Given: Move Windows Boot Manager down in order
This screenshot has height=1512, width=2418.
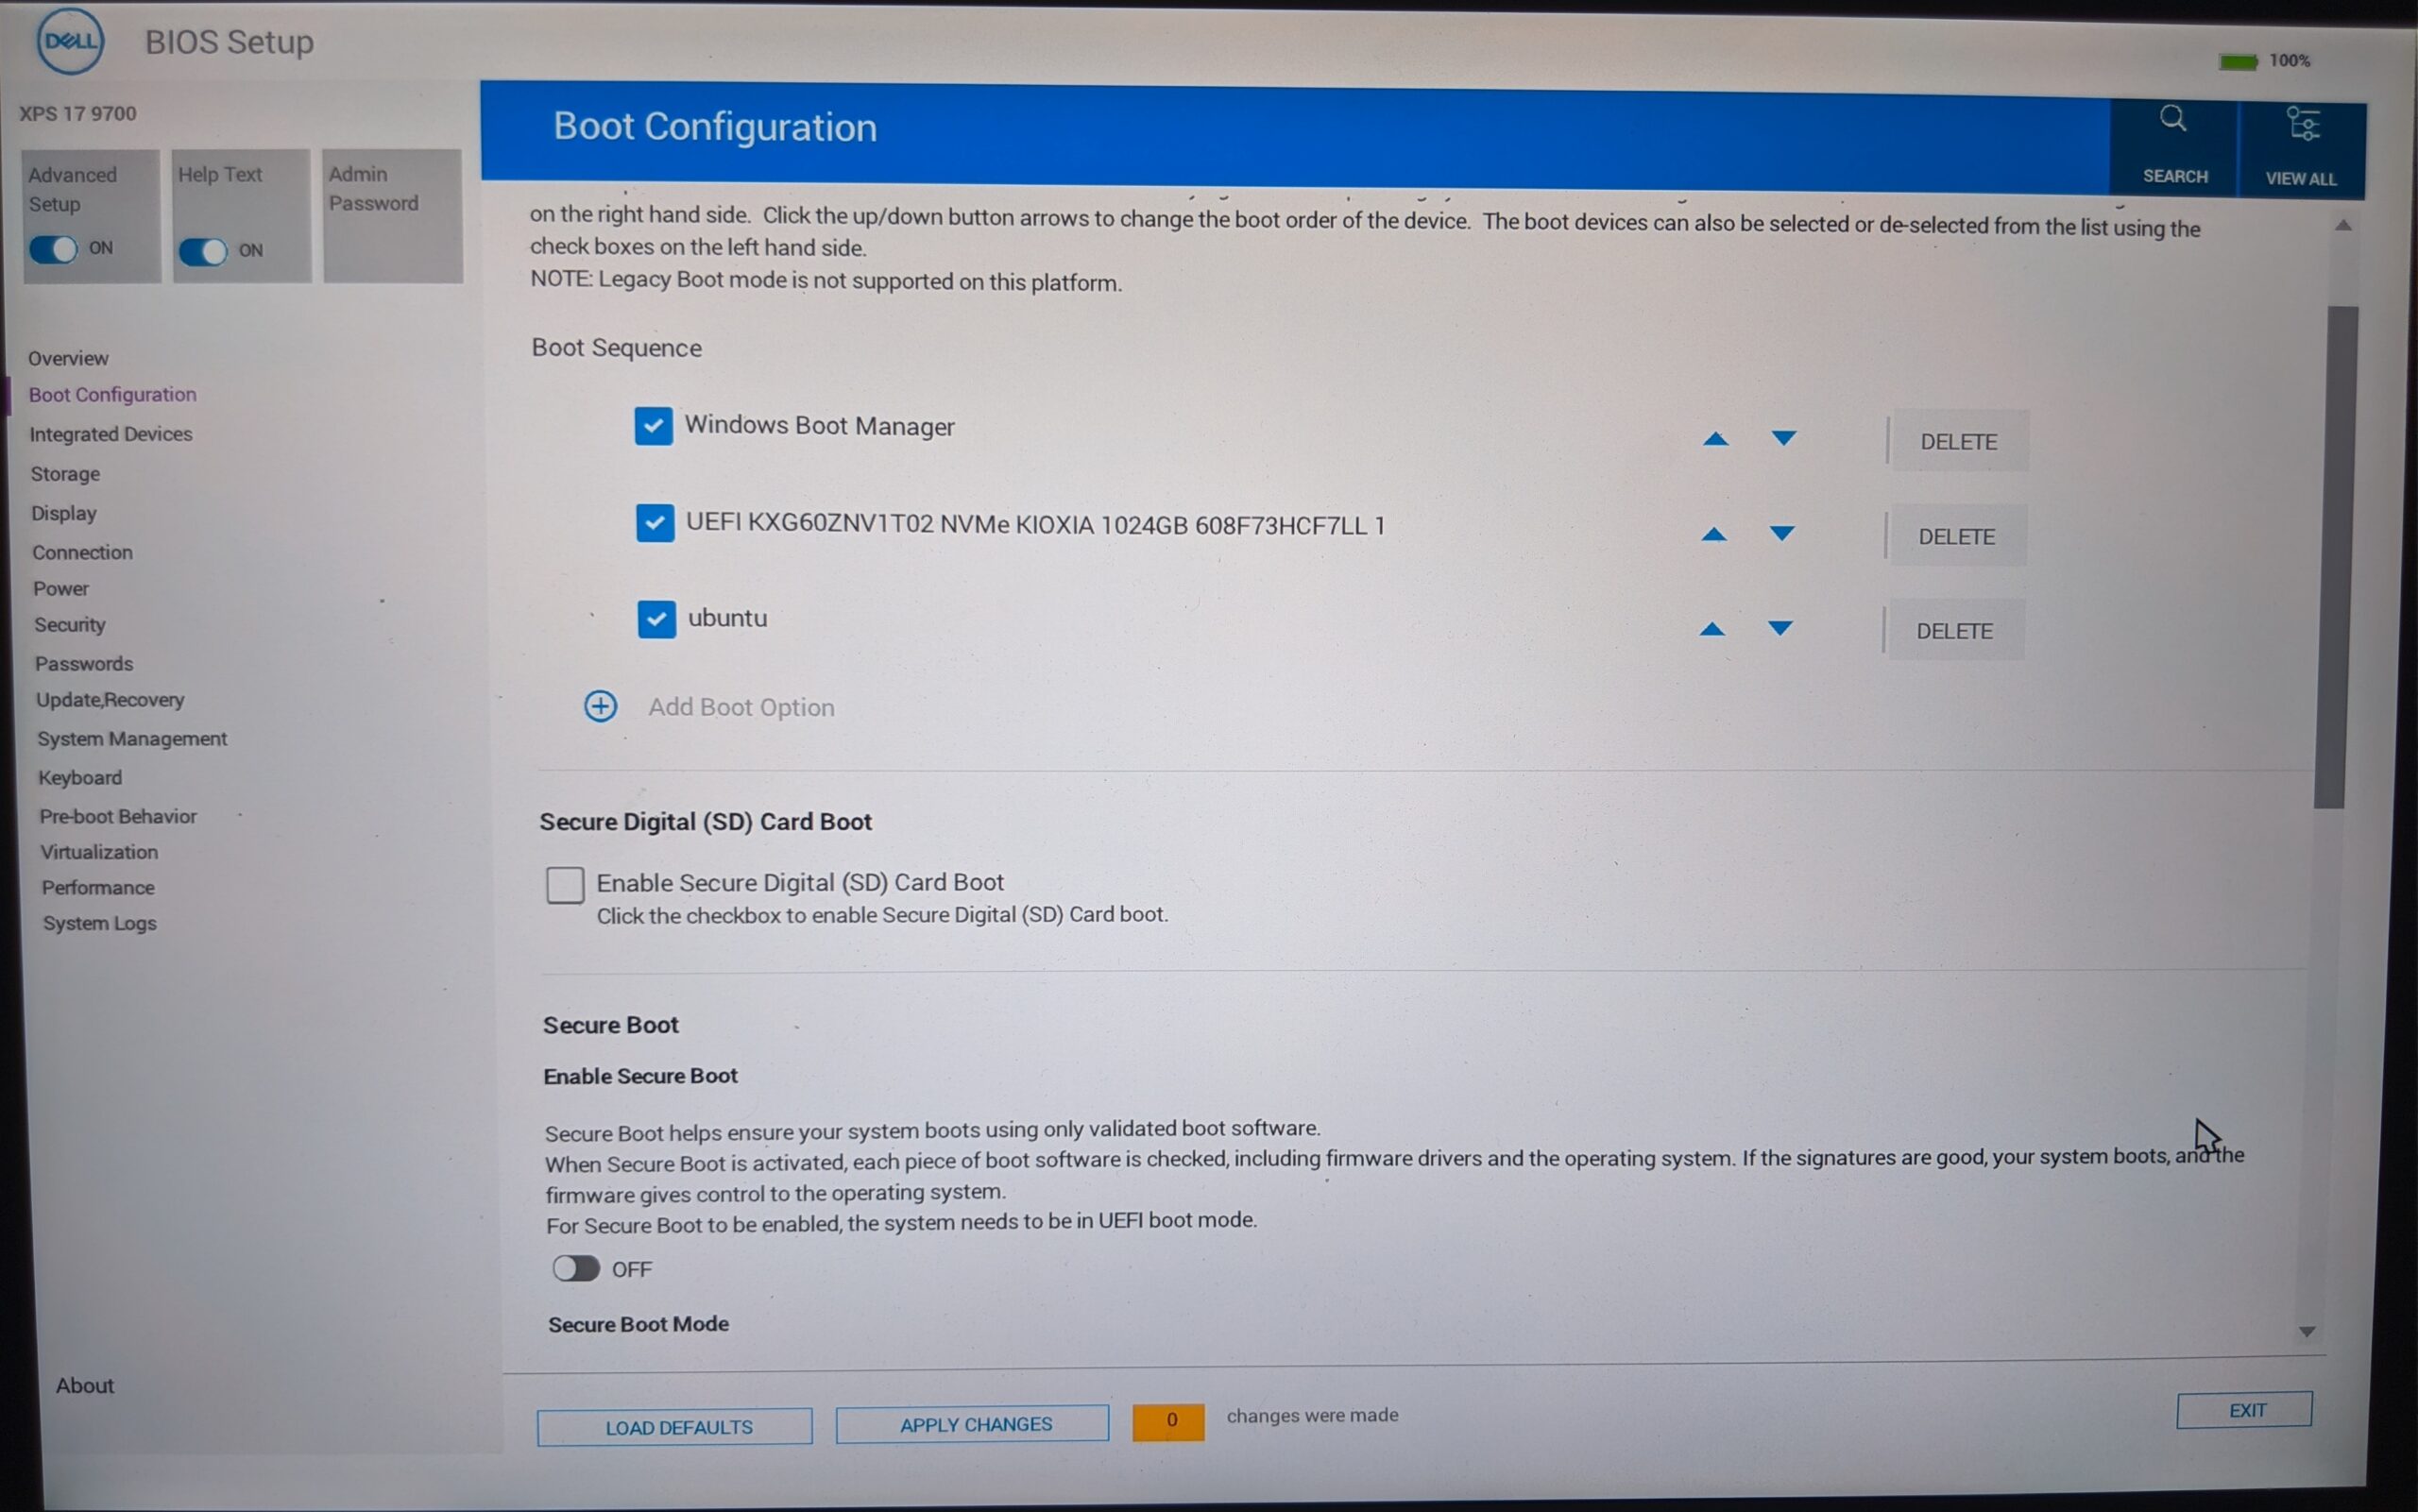Looking at the screenshot, I should click(x=1784, y=438).
